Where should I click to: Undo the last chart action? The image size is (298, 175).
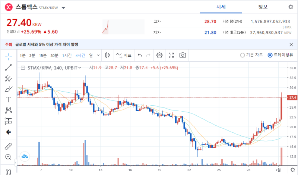pyautogui.click(x=140, y=55)
